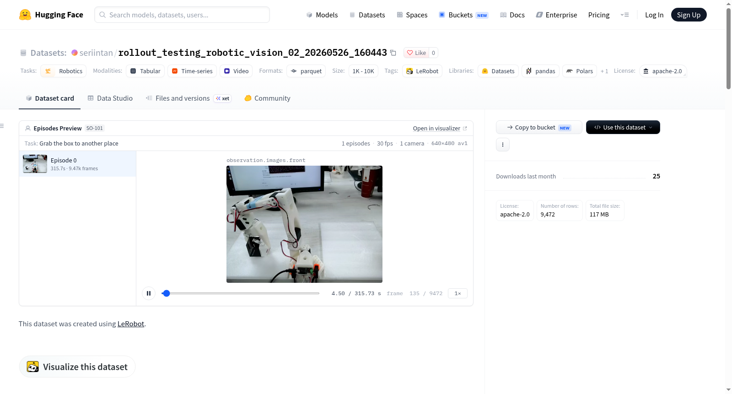Pause the episode video playback

(149, 293)
